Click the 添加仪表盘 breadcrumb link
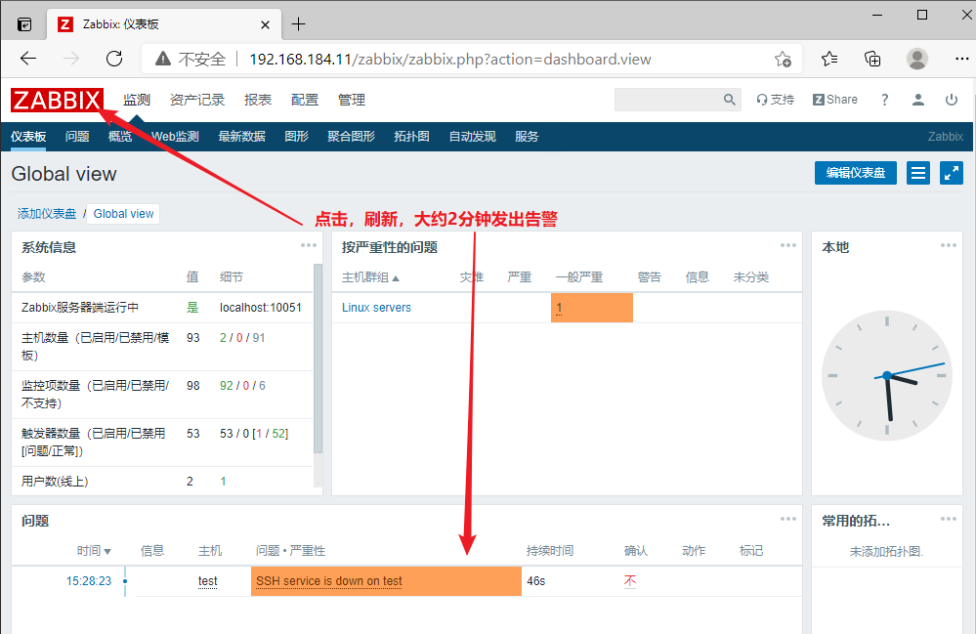Viewport: 976px width, 634px height. tap(47, 214)
